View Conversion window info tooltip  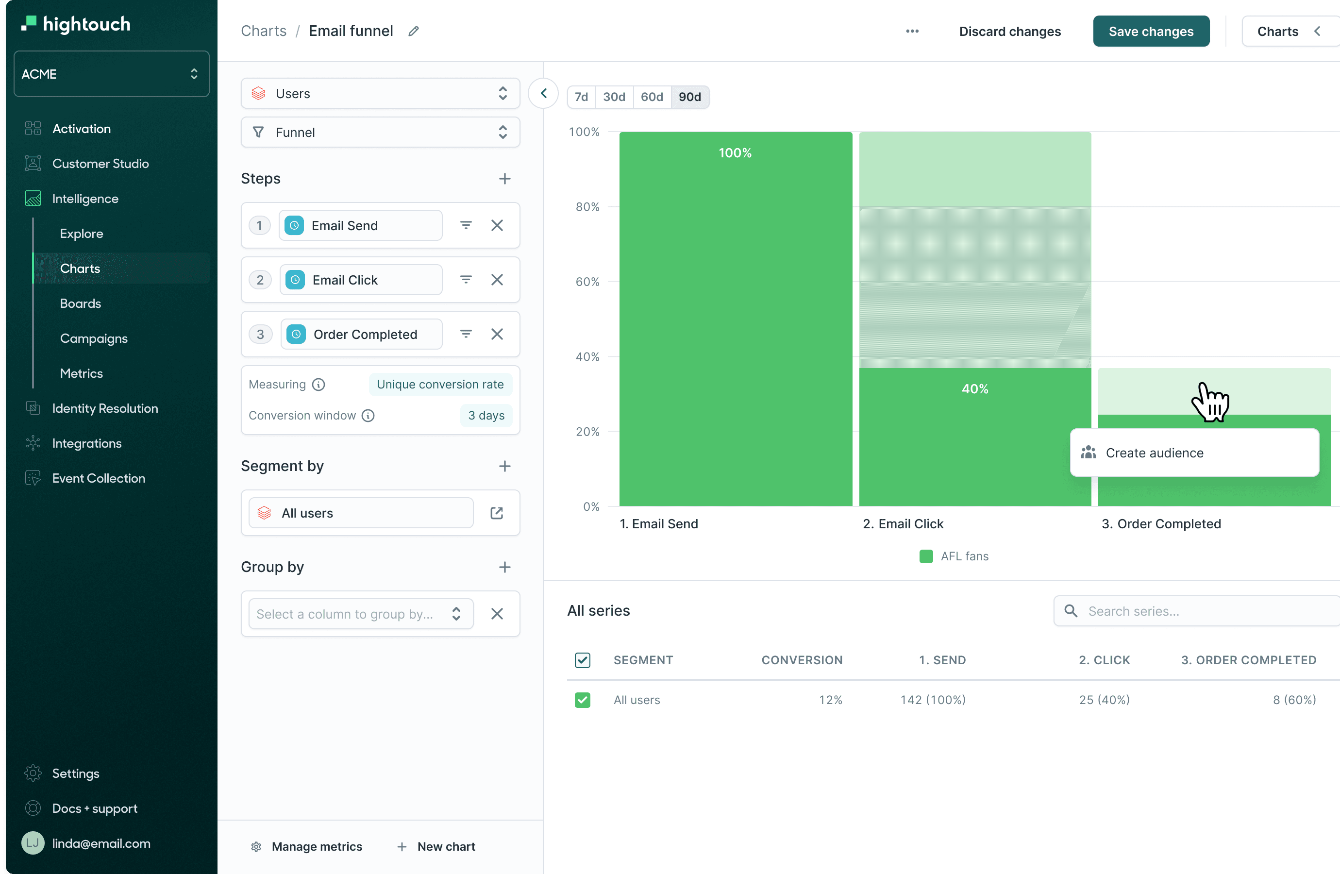[x=368, y=416]
